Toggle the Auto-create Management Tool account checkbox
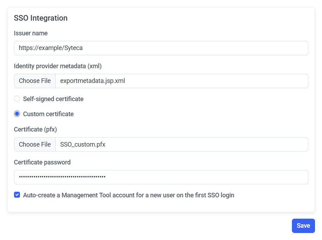This screenshot has height=240, width=322. (x=17, y=195)
